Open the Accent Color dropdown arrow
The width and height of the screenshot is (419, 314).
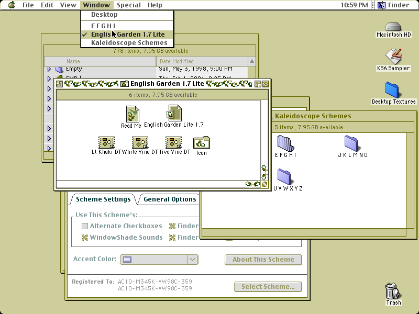tap(192, 259)
